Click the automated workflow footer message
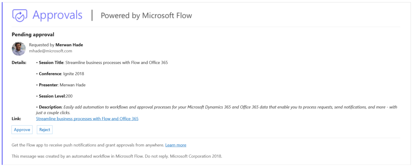This screenshot has width=413, height=167. pos(117,156)
